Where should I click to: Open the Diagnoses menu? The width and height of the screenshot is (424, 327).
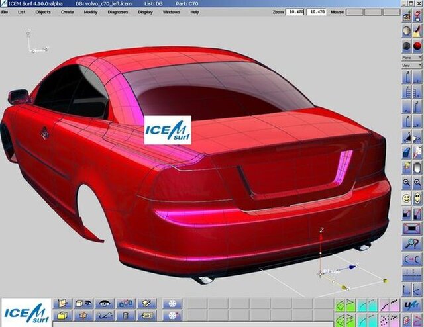118,12
